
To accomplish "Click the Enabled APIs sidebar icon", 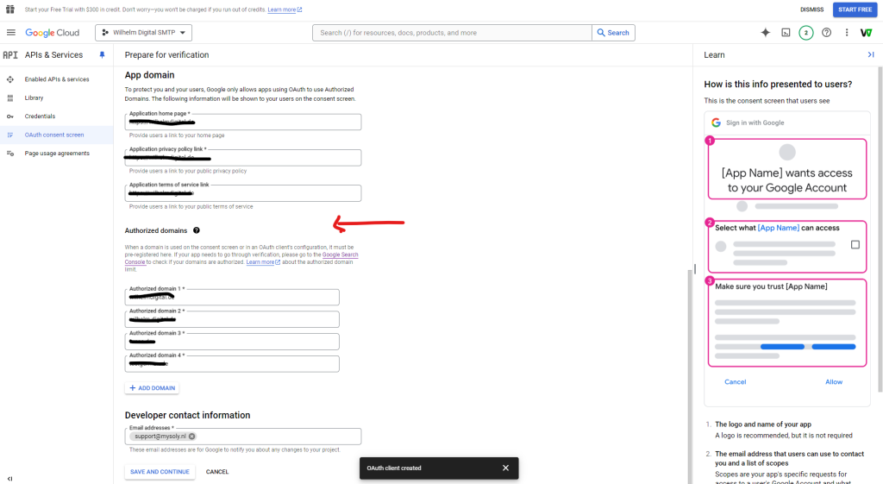I will (x=10, y=79).
